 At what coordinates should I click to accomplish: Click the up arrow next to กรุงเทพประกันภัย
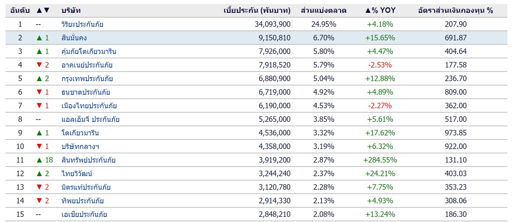click(x=39, y=79)
